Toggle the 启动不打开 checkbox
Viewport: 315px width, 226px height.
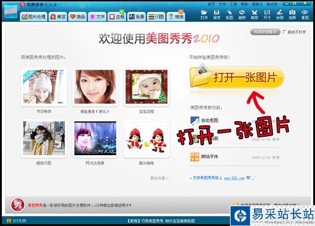[x=284, y=32]
